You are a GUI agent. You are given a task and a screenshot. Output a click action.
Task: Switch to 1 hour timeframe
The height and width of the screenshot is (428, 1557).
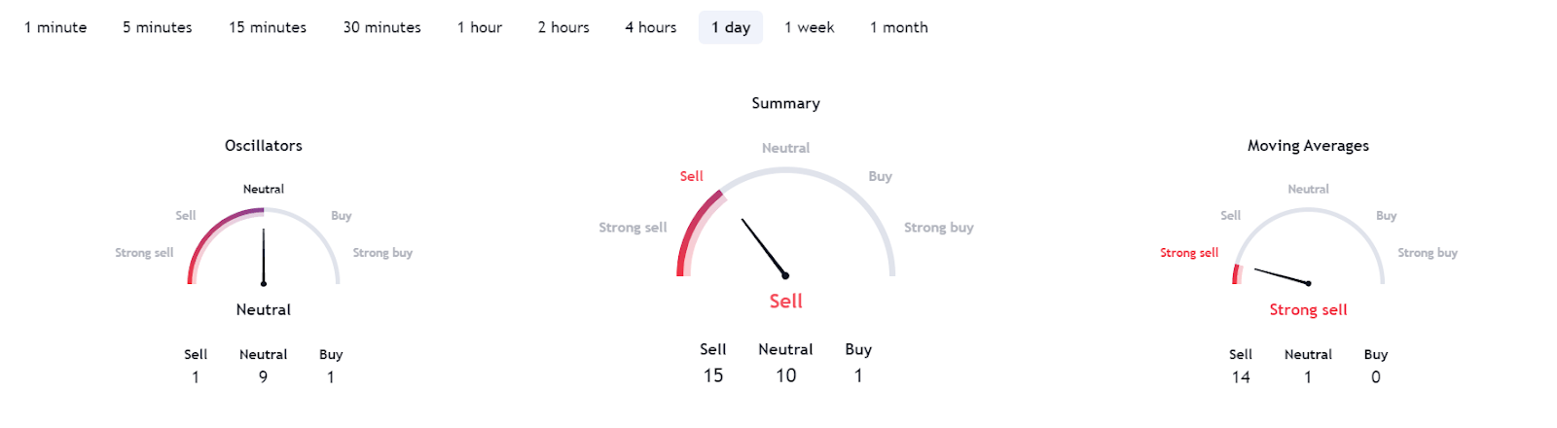480,27
